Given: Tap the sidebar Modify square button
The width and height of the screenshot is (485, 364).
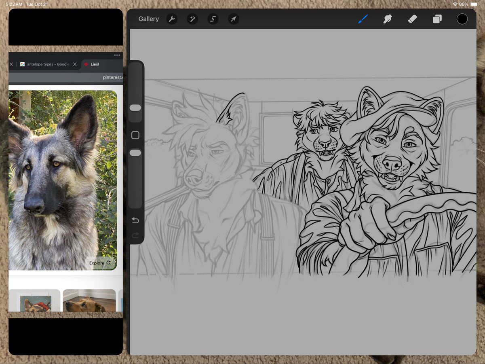Looking at the screenshot, I should 135,135.
